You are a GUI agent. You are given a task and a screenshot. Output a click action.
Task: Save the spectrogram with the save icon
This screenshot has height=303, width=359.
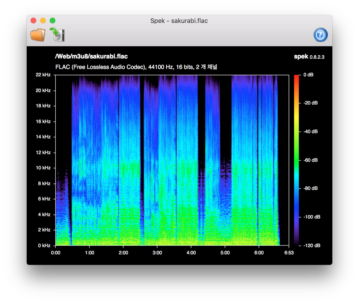pyautogui.click(x=57, y=34)
